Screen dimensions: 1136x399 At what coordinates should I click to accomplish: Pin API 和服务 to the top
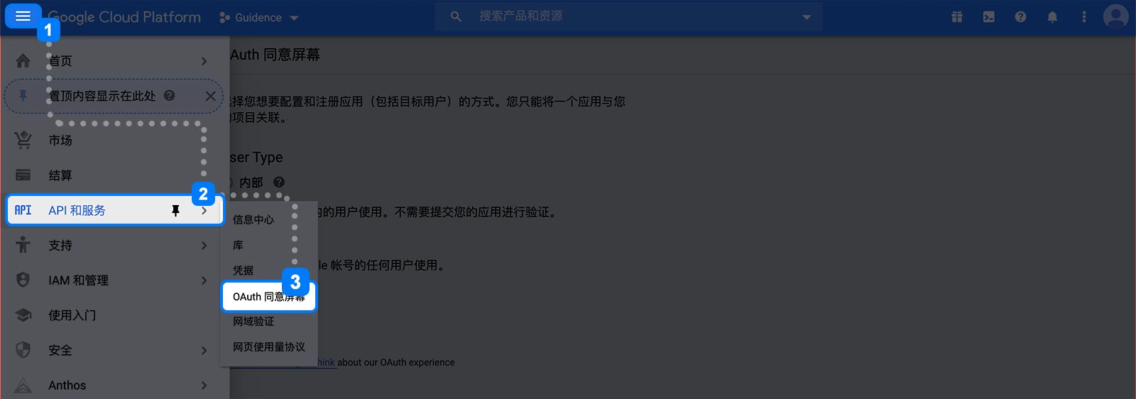tap(175, 210)
